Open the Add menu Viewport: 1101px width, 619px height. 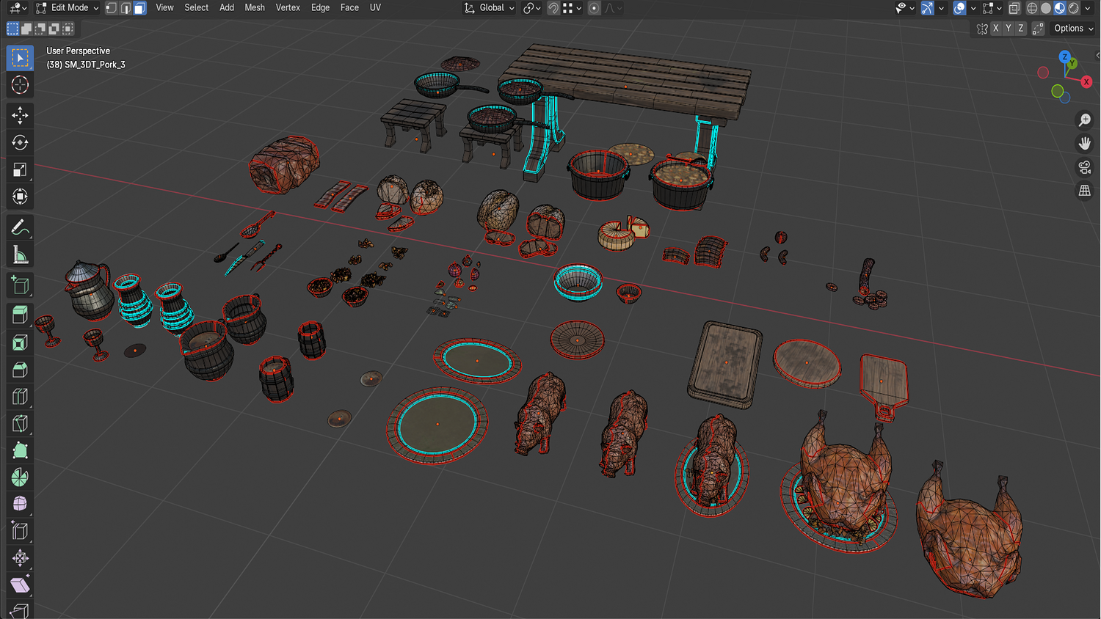click(227, 8)
